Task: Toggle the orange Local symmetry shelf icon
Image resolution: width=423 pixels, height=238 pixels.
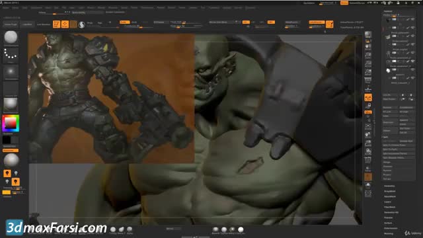Action: [368, 97]
